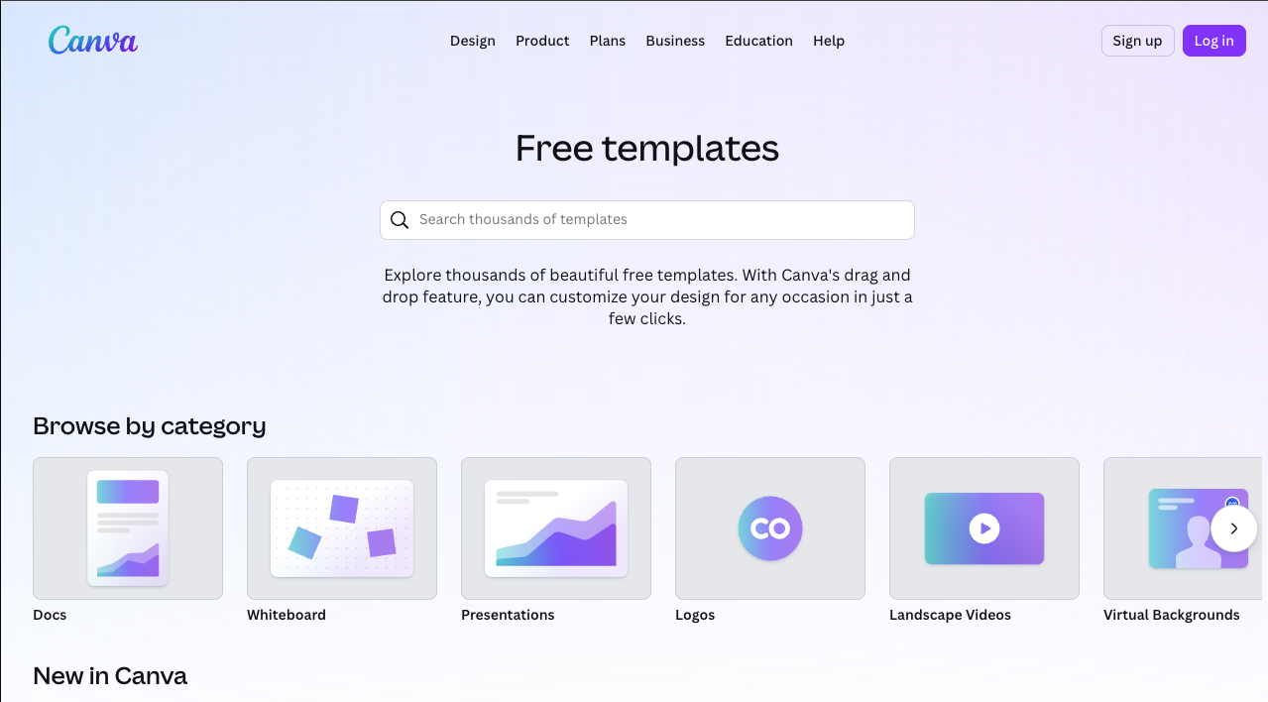Focus the Search thousands of templates field

point(647,220)
